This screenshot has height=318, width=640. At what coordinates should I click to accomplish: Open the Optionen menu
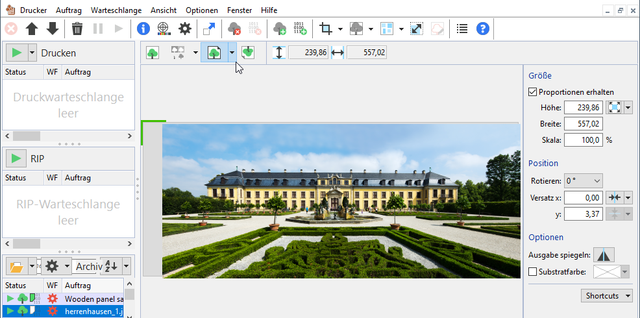201,10
